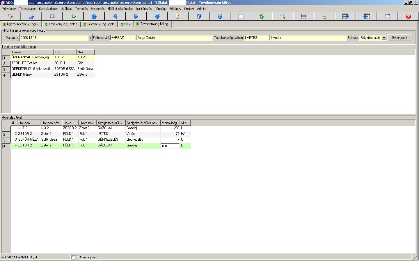Click the green undo arrow icon

click(73, 16)
